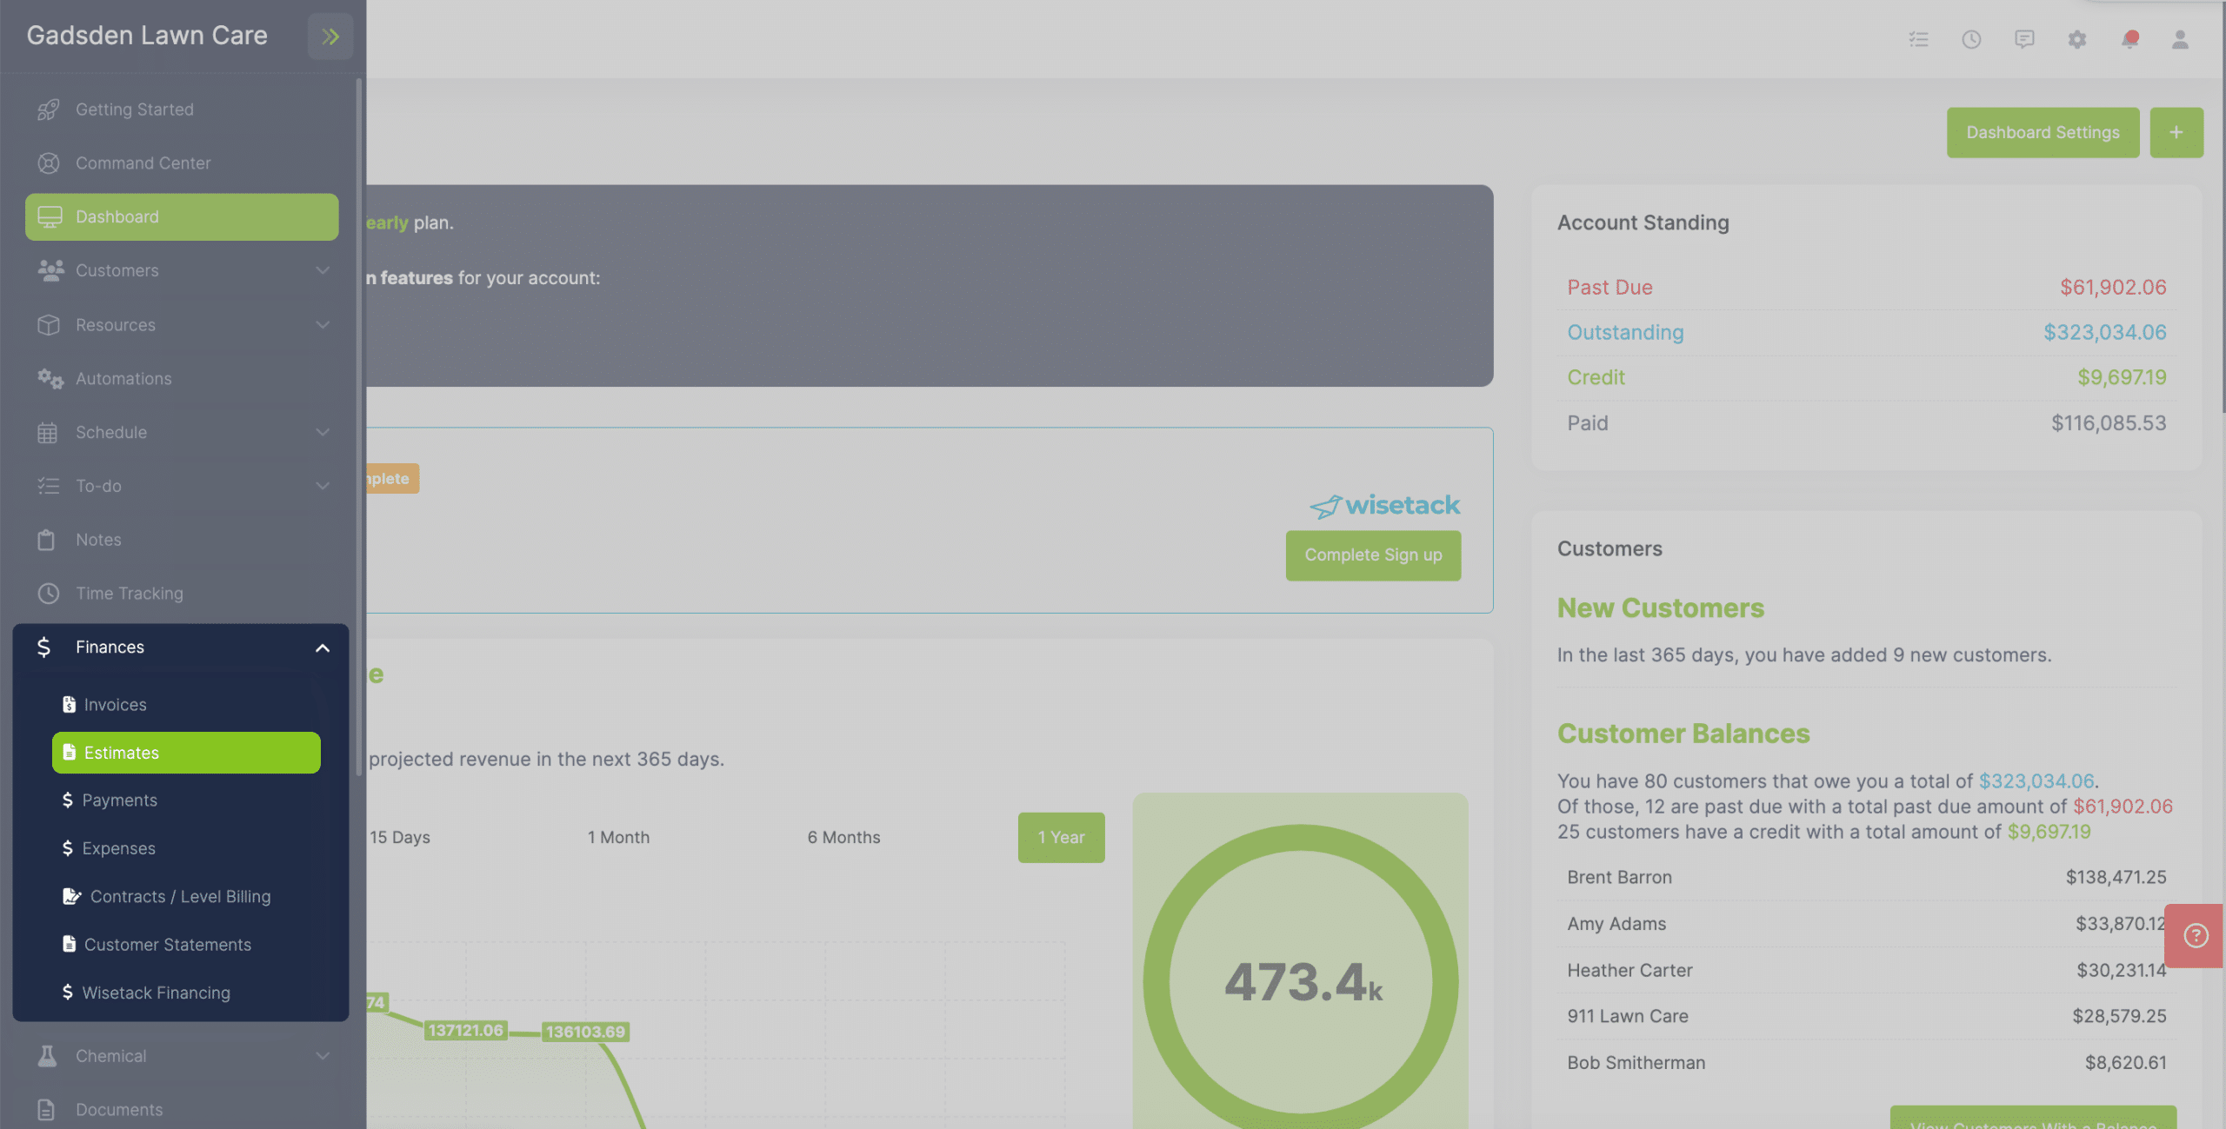Click the Documents file icon

pyautogui.click(x=47, y=1110)
